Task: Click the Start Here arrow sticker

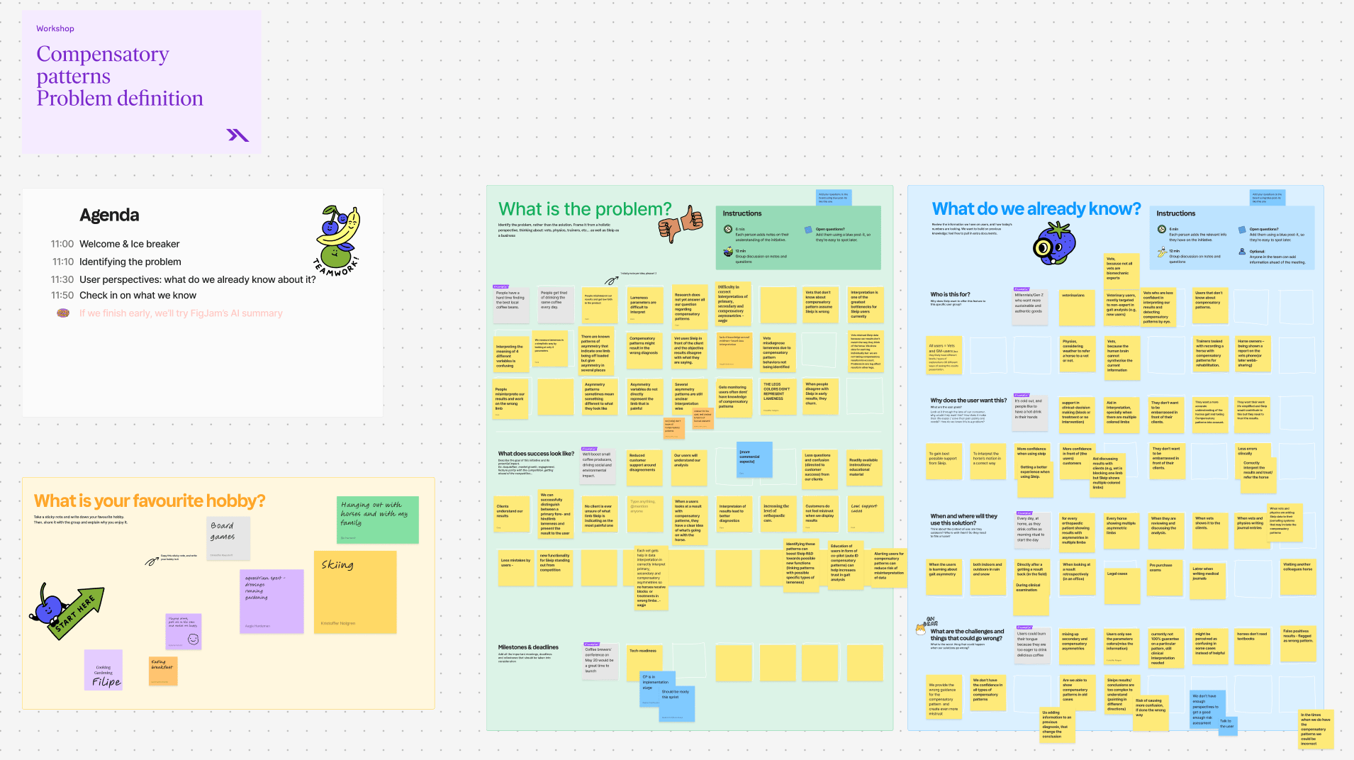Action: coord(67,611)
